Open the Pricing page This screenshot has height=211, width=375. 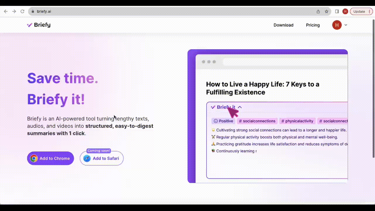[x=313, y=25]
